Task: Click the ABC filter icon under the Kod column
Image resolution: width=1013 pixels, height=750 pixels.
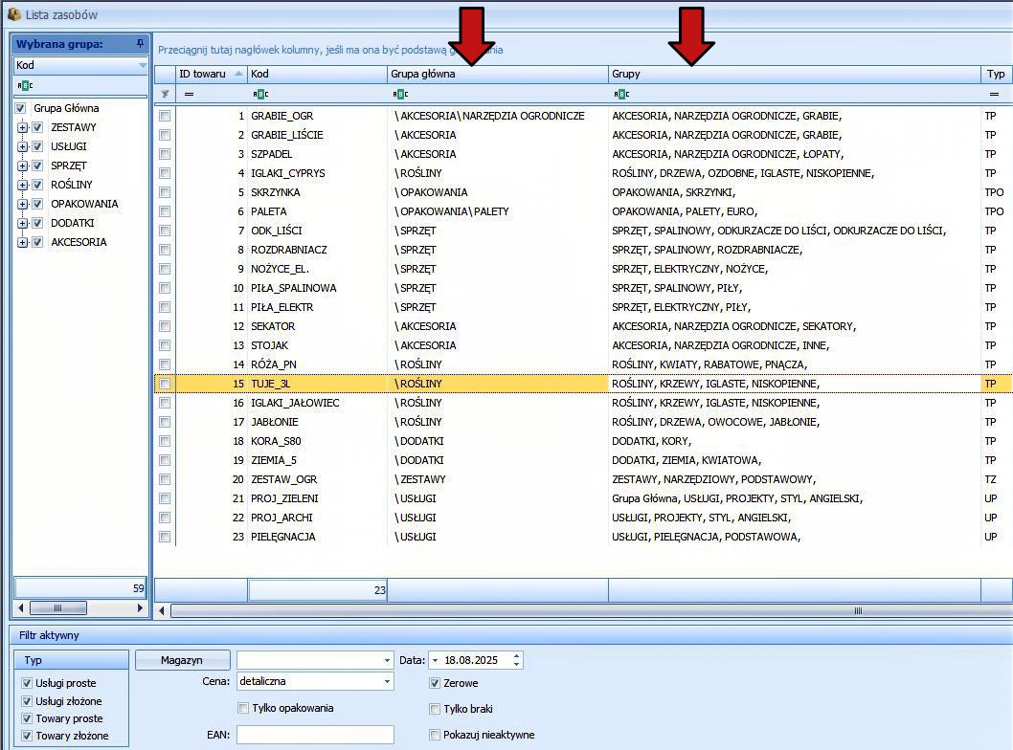Action: coord(260,95)
